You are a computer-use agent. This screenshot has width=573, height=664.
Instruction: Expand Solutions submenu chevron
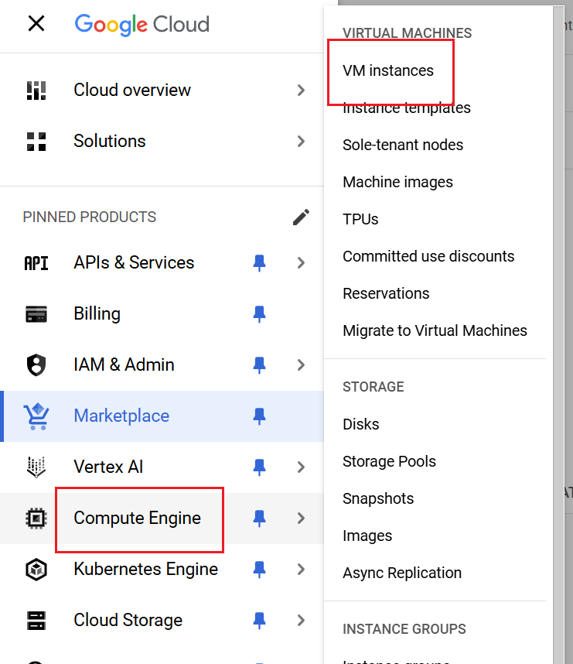coord(301,142)
